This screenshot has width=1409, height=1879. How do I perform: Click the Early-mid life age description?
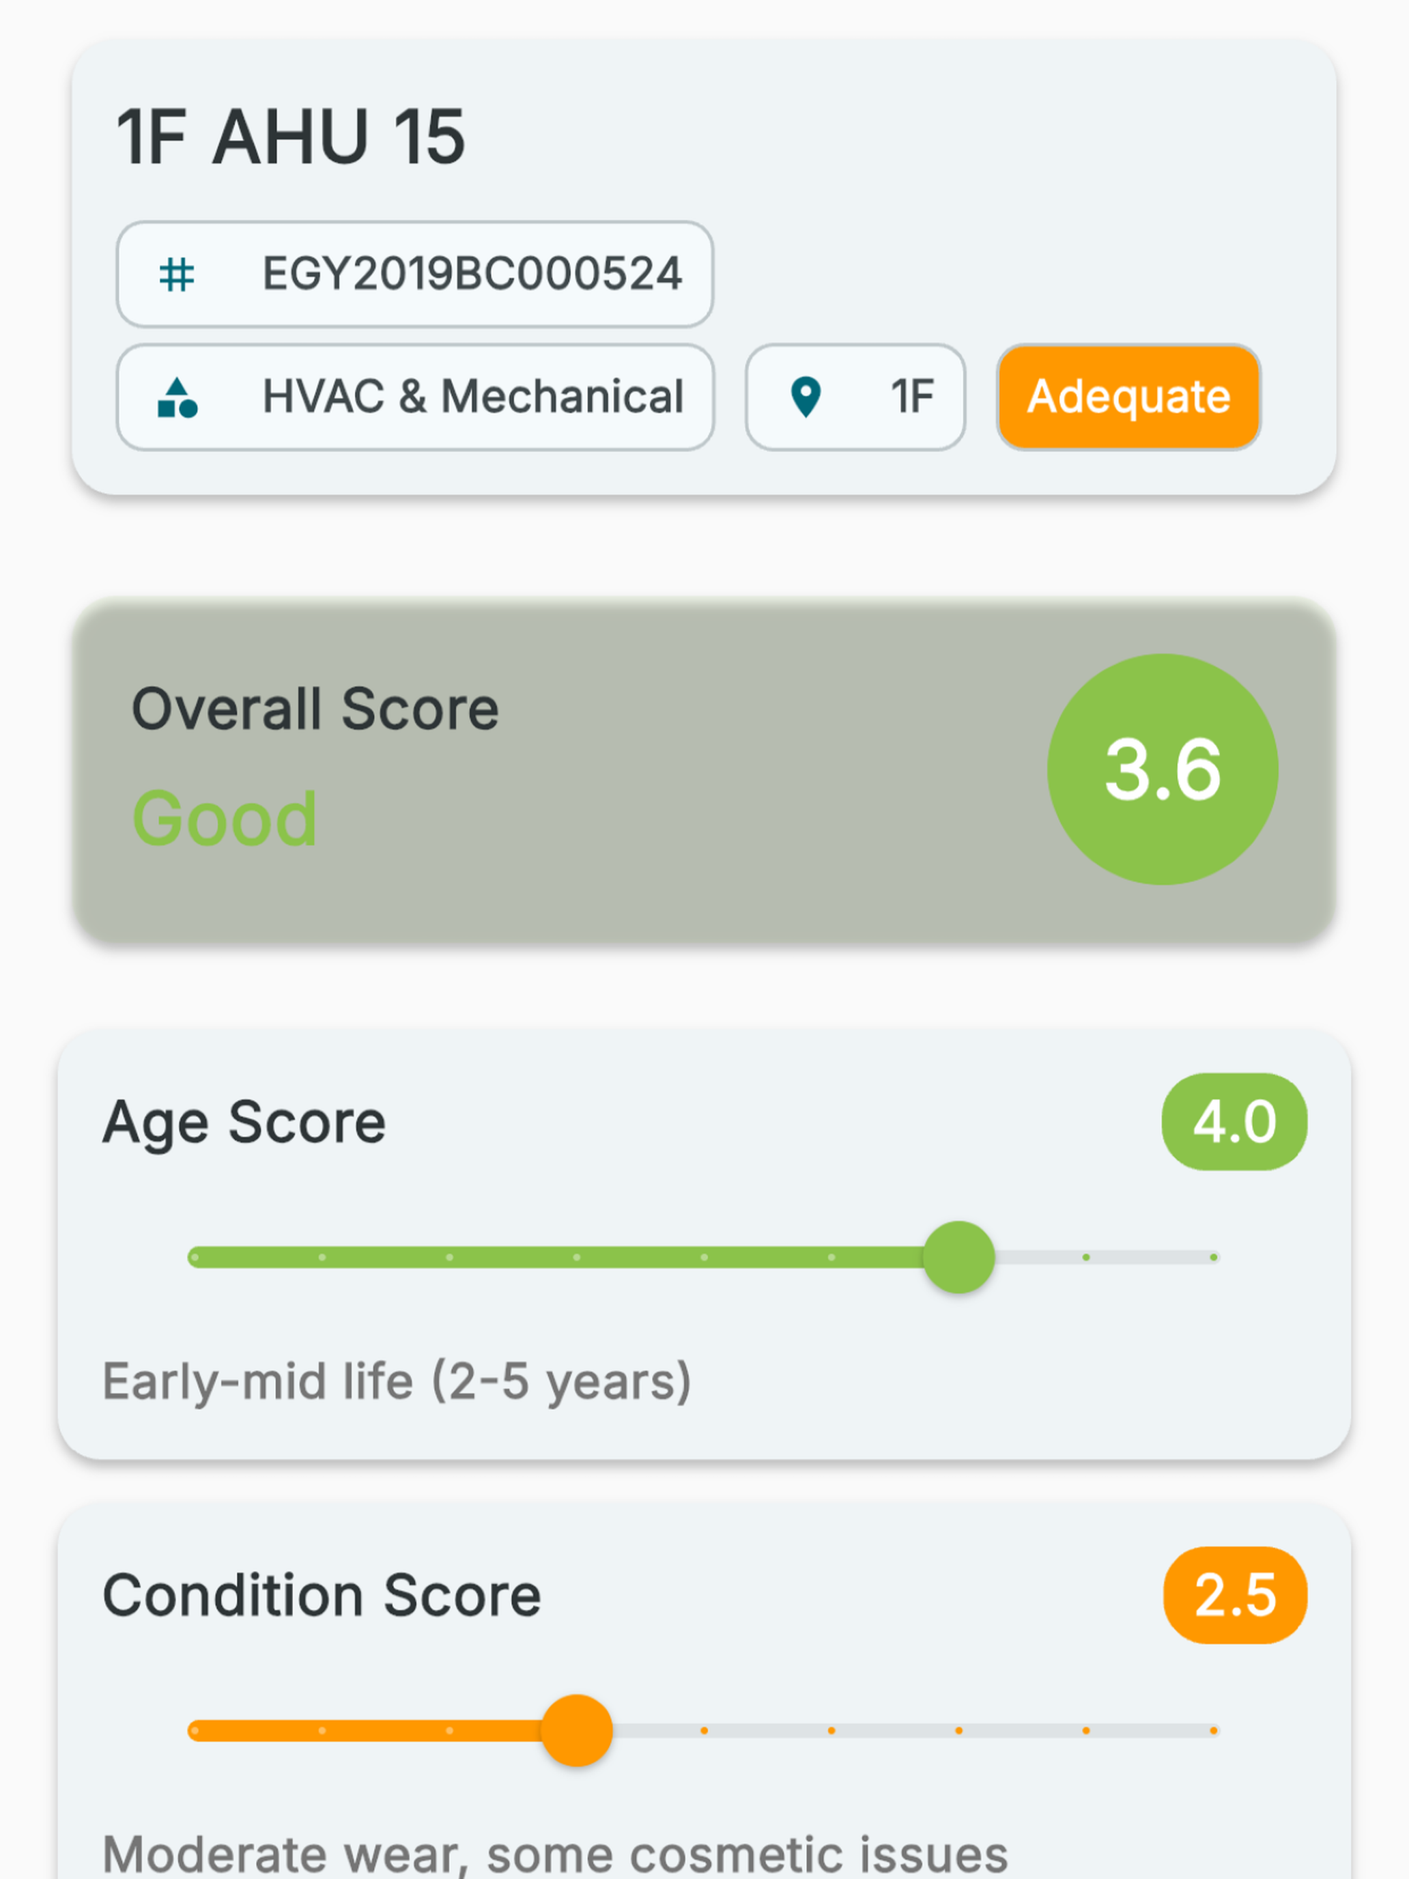(x=397, y=1382)
